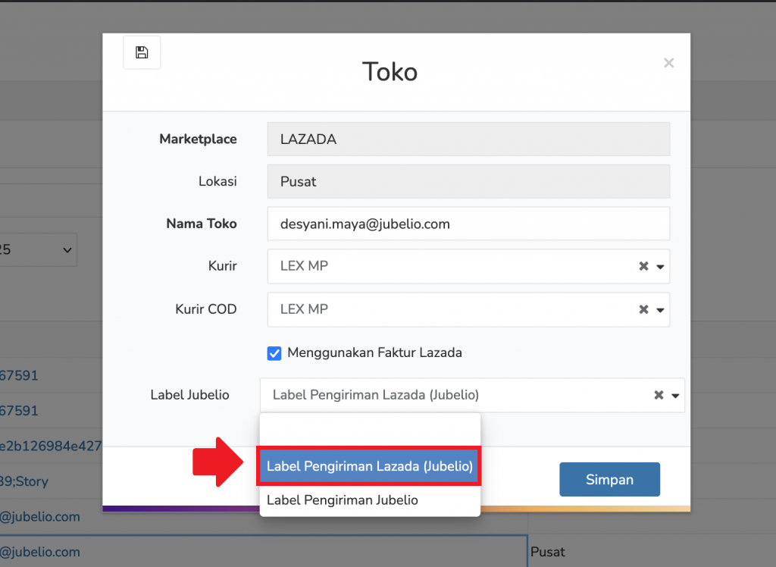The image size is (776, 567).
Task: Click the Label Jubelio combo box text
Action: [x=376, y=395]
